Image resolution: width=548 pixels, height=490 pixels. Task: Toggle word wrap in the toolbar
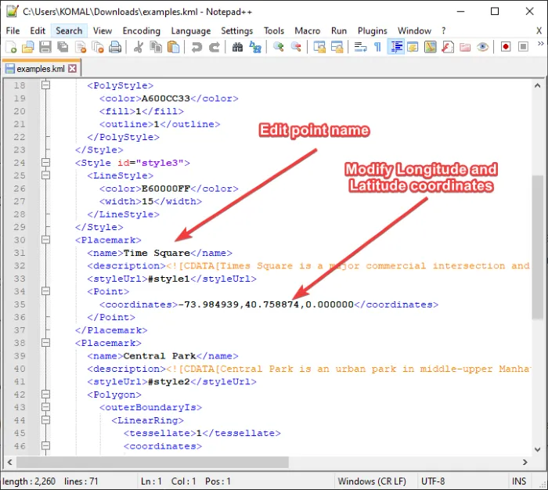(x=360, y=47)
